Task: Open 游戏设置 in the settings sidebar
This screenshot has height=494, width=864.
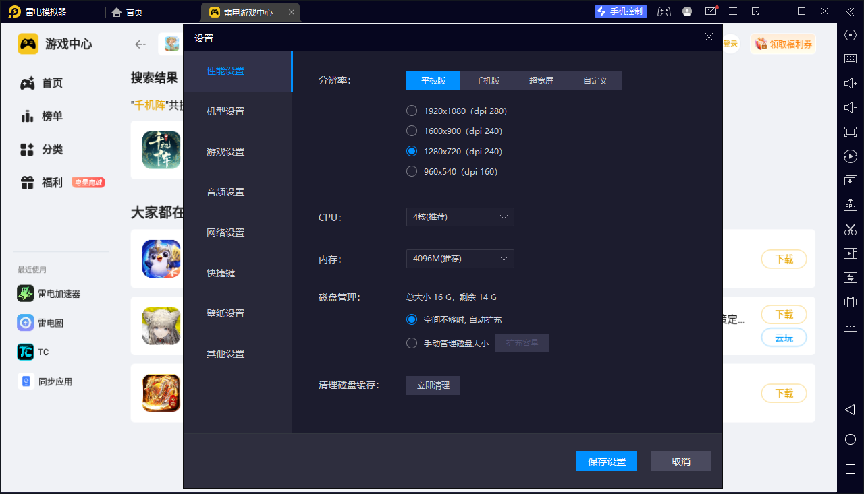Action: point(225,152)
